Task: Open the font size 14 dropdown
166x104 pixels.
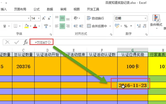Action: pyautogui.click(x=39, y=18)
